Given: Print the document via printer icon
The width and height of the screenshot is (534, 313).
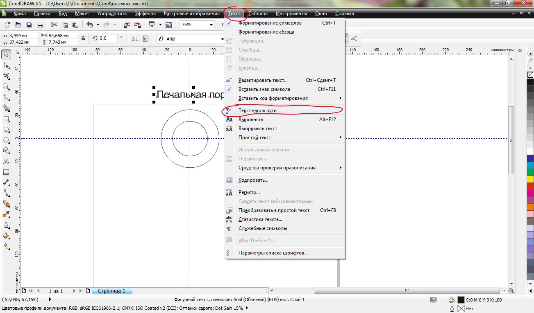Looking at the screenshot, I should pyautogui.click(x=40, y=25).
